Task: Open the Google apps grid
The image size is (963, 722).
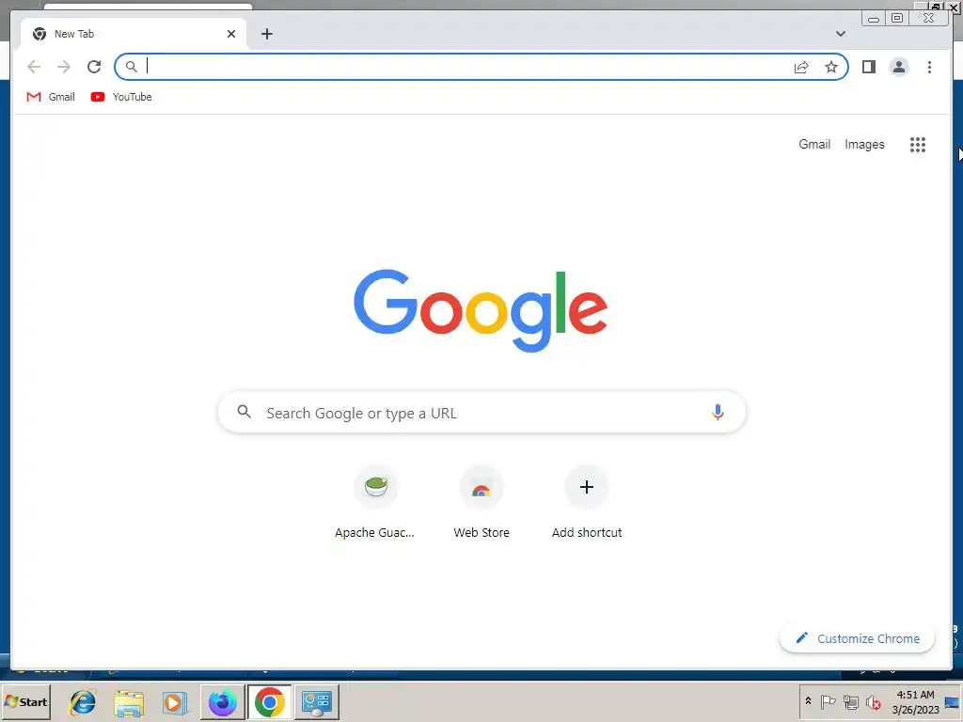Action: tap(918, 144)
